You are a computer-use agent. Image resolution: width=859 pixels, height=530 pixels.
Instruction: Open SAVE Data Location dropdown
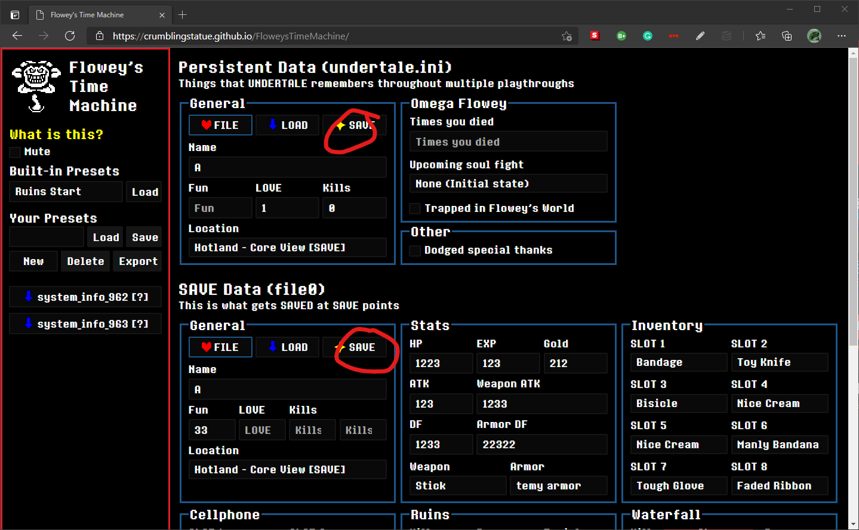[x=288, y=470]
